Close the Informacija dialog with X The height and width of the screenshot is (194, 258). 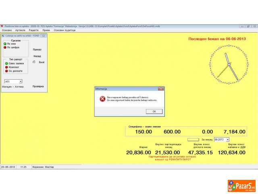[161, 89]
